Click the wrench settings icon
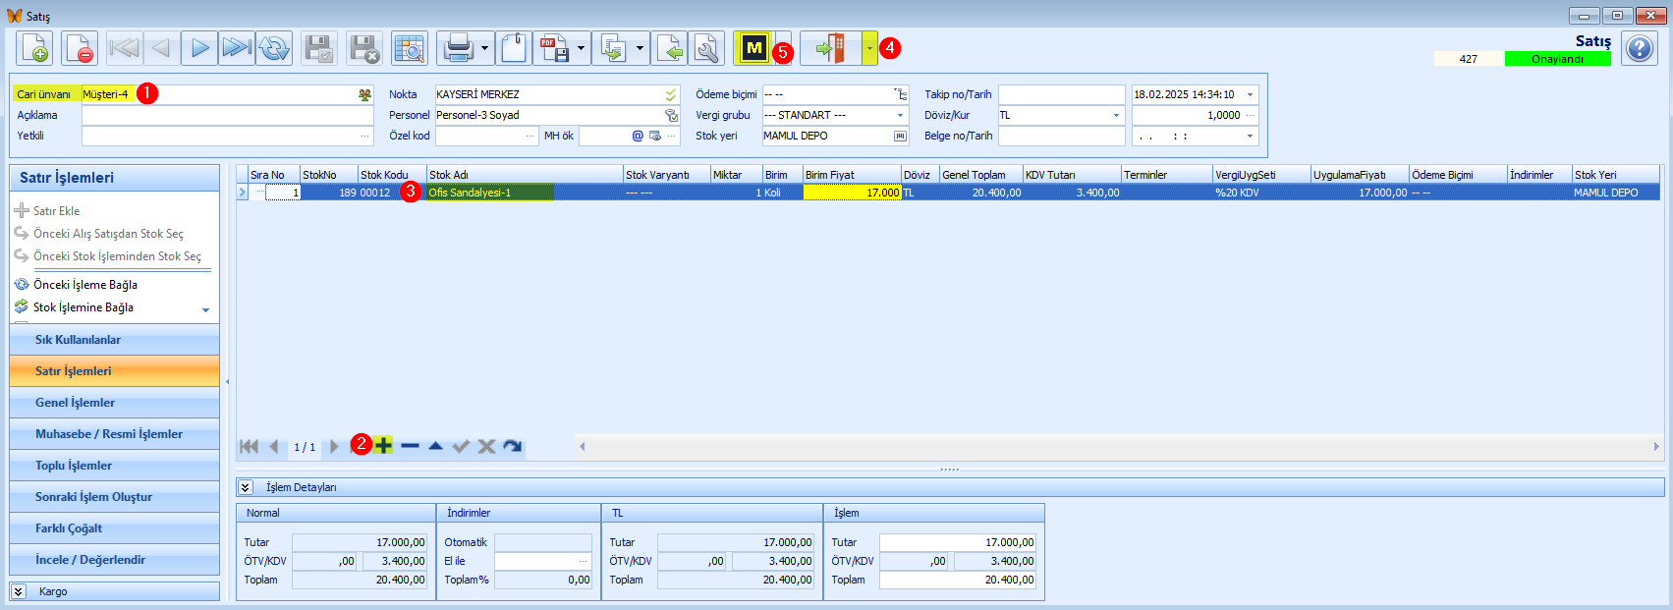Image resolution: width=1673 pixels, height=610 pixels. point(706,48)
